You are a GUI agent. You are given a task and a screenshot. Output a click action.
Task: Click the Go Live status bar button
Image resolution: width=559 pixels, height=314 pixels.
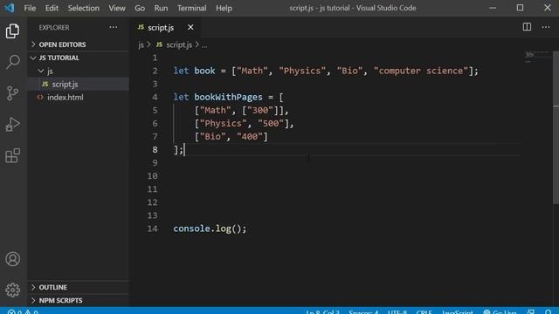coord(500,312)
